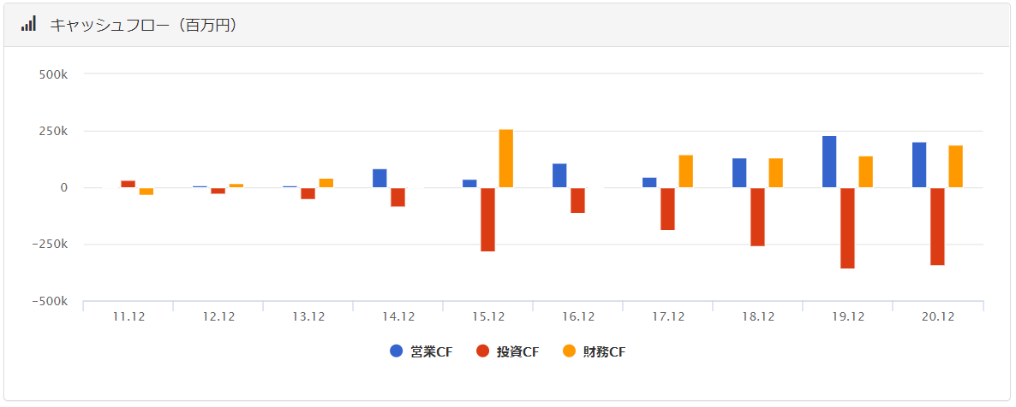Click the blue 営業CF legend dot
1016x407 pixels.
(396, 351)
